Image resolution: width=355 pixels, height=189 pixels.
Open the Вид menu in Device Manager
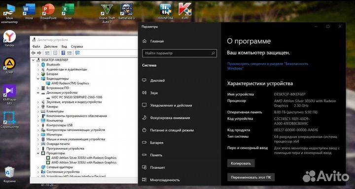click(x=64, y=46)
